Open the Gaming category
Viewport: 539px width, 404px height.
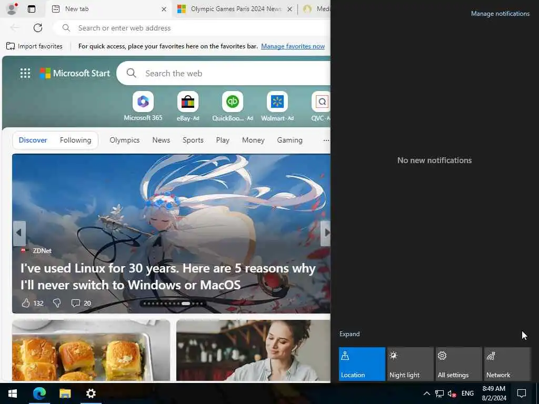point(290,140)
